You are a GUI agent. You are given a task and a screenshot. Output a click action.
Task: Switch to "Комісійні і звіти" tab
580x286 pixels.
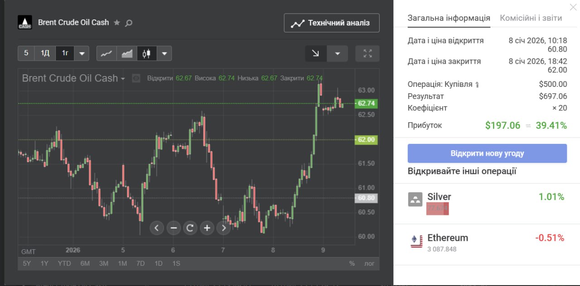[531, 18]
